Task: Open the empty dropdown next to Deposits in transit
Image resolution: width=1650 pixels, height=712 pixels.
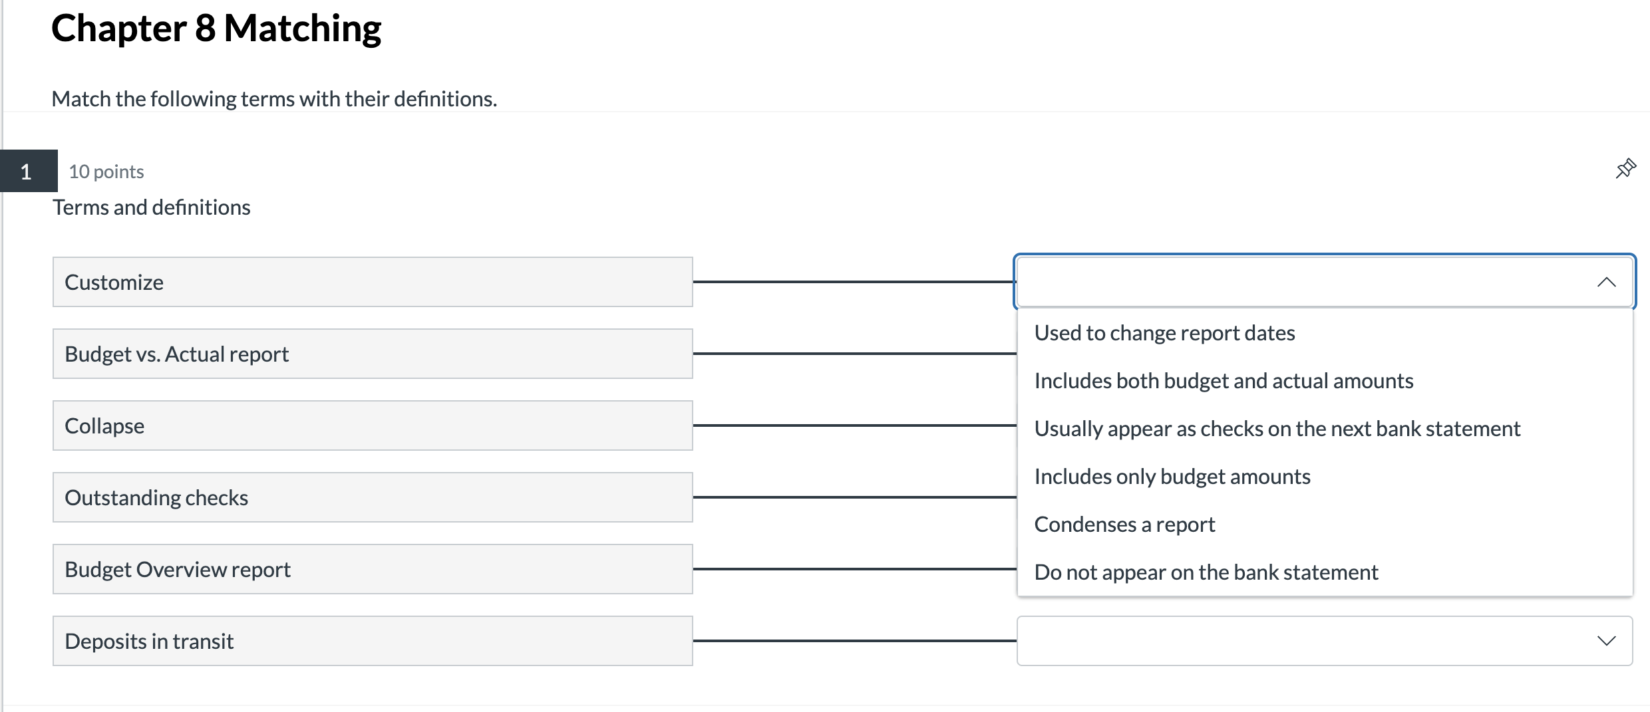Action: coord(1324,640)
